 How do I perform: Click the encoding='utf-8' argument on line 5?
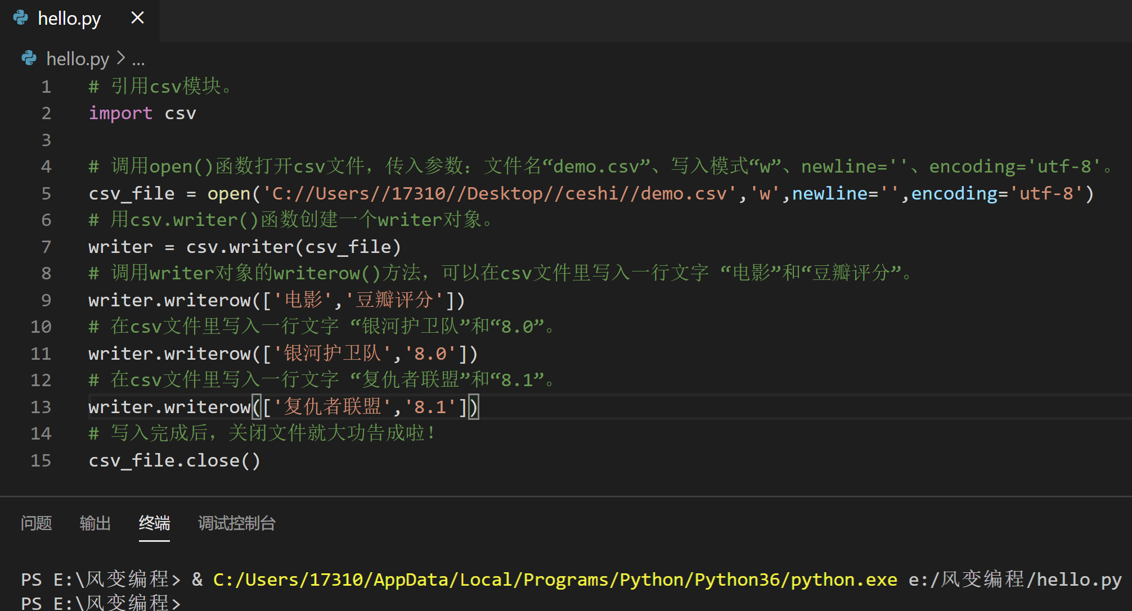997,193
